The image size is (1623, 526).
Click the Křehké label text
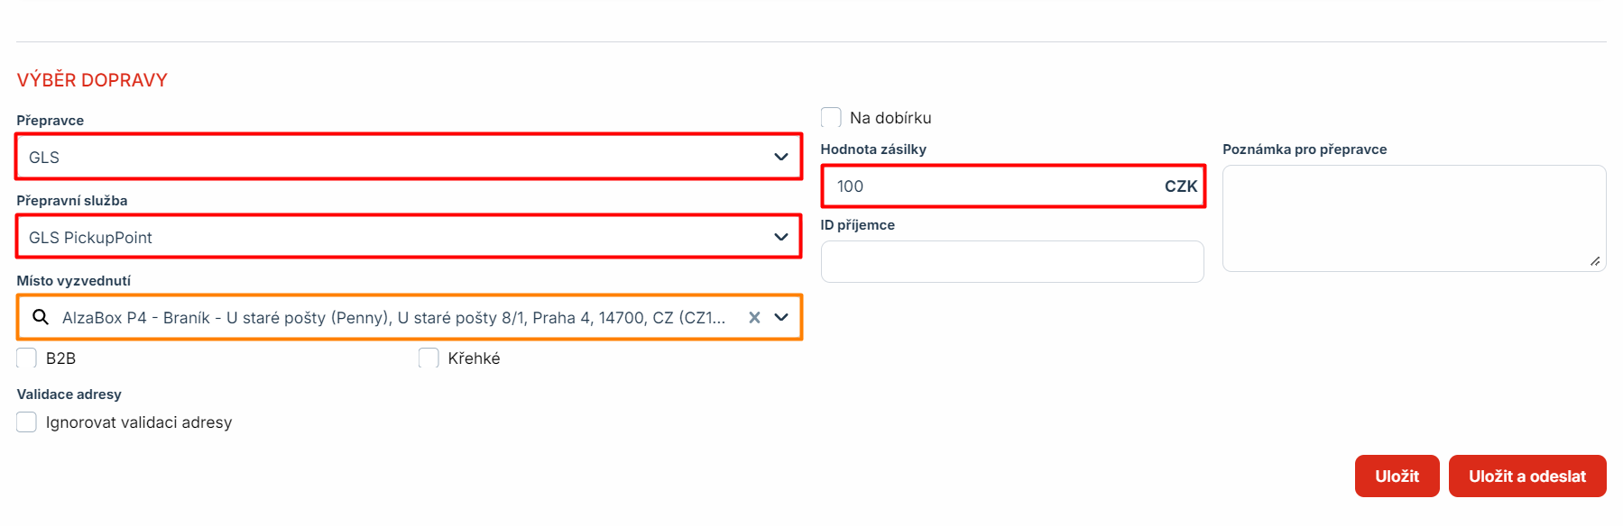[474, 358]
